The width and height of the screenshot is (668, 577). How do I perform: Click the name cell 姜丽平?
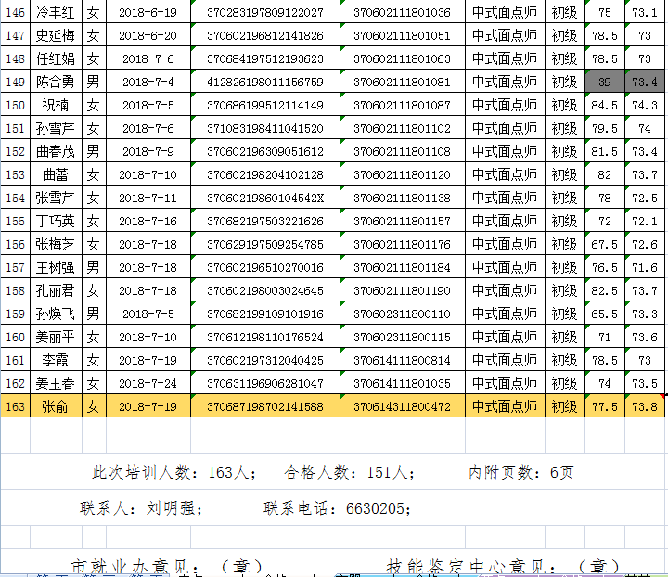55,337
